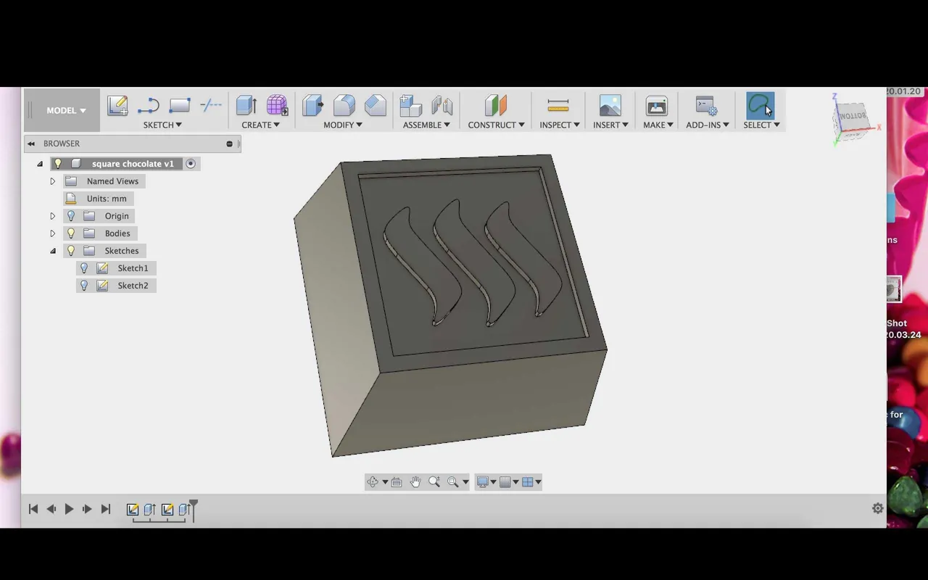Toggle Sketch2 visibility bulb
The image size is (928, 580).
click(x=84, y=286)
